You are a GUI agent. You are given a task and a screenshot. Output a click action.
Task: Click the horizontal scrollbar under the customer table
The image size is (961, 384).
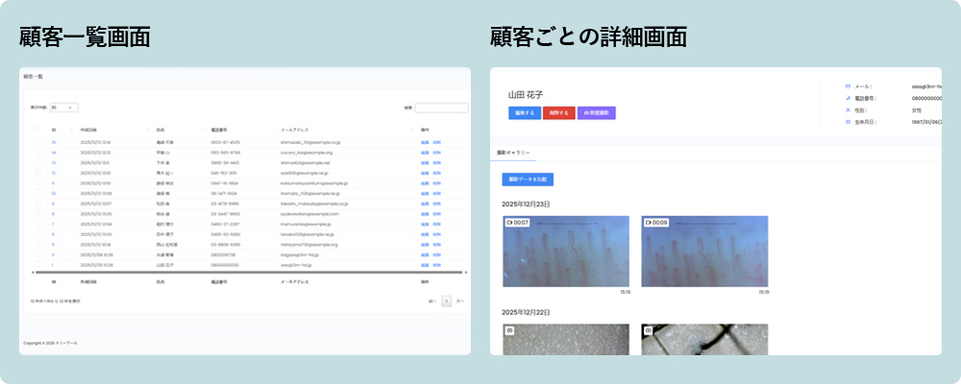[x=249, y=272]
